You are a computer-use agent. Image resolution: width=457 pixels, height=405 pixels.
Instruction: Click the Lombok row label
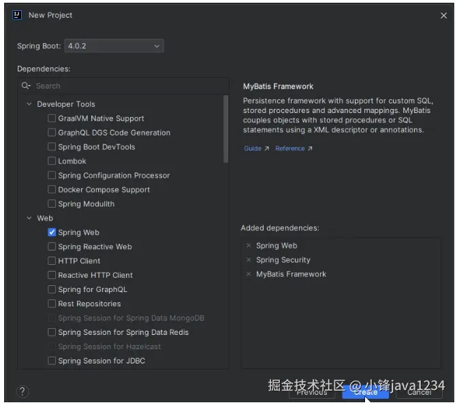pyautogui.click(x=72, y=161)
